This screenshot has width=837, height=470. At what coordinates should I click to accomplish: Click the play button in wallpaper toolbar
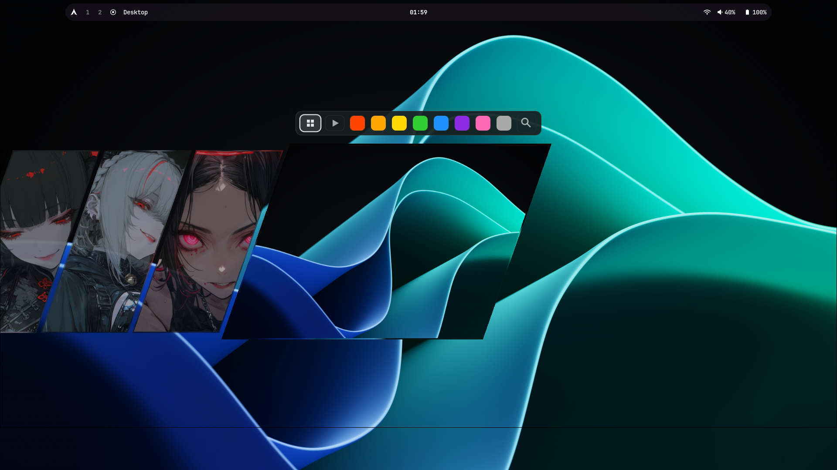click(x=335, y=123)
